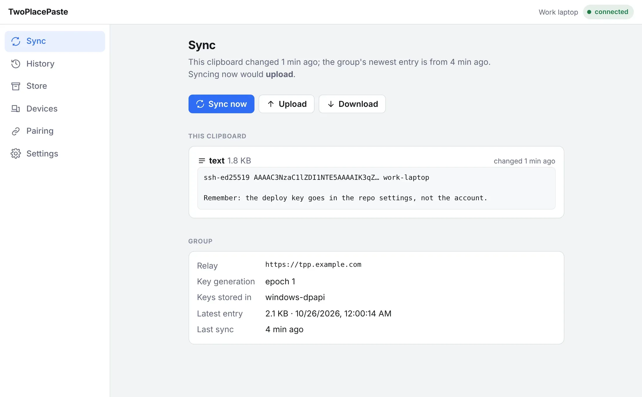Screen dimensions: 642x397
Task: Click the Download button label
Action: click(358, 104)
